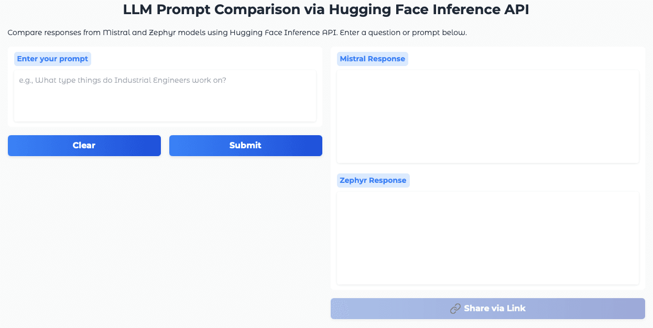
Task: Select the 'Enter your prompt' label badge
Action: click(x=52, y=59)
